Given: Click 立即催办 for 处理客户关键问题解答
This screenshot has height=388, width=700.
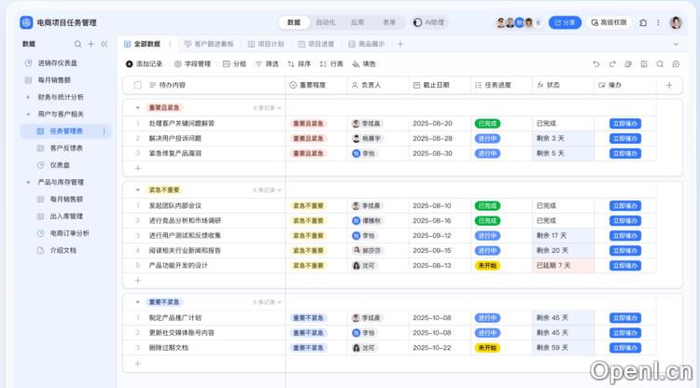Looking at the screenshot, I should 625,123.
